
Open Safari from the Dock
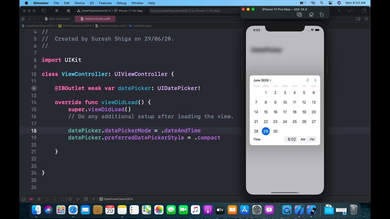(x=73, y=210)
